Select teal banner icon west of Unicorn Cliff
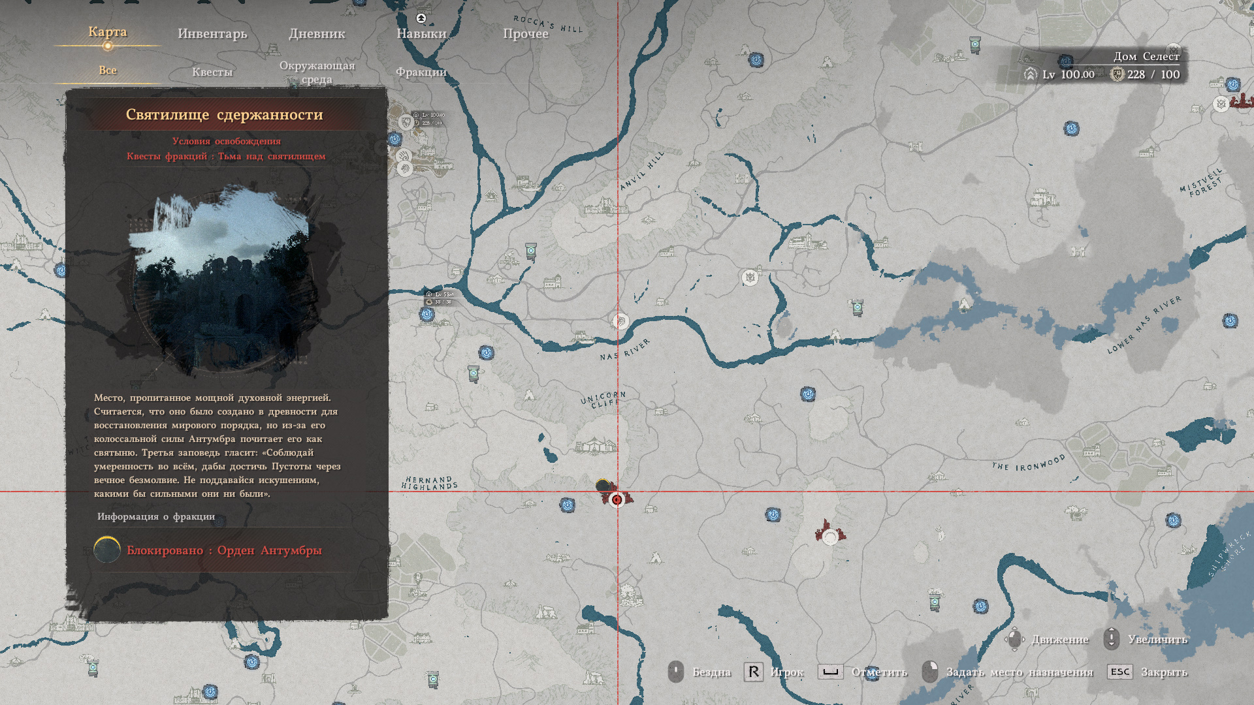1254x705 pixels. click(474, 374)
